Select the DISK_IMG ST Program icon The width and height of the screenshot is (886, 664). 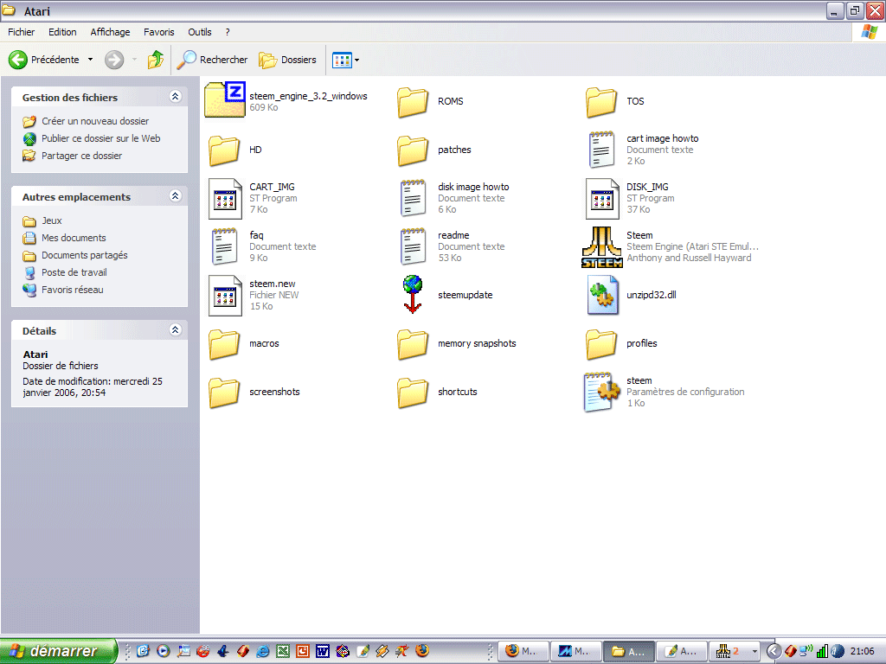point(602,199)
